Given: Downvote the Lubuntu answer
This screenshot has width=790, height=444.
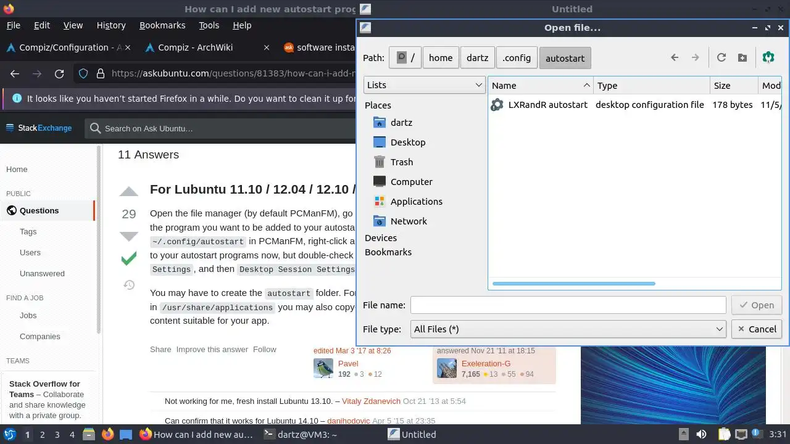Looking at the screenshot, I should (128, 237).
